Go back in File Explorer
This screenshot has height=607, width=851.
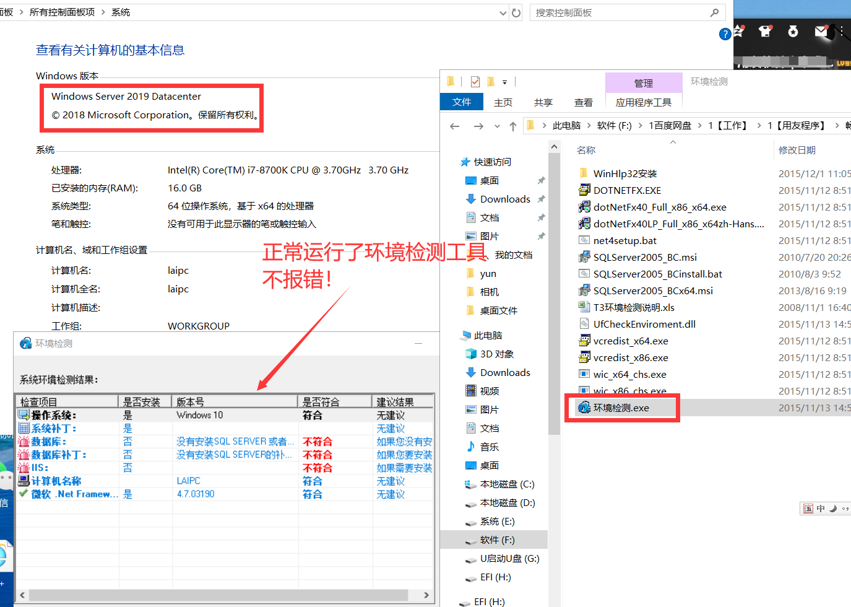(455, 126)
